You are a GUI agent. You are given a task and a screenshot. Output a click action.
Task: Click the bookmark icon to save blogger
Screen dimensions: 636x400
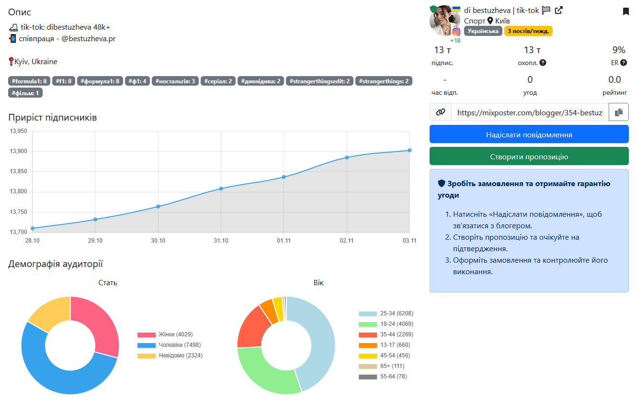tap(625, 11)
